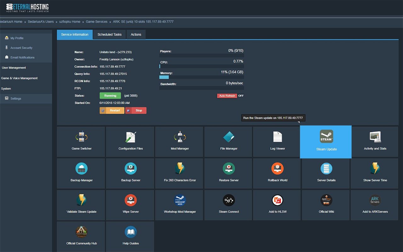Expand Game & Voice Management section
Viewport: 403px width, 252px height.
20,78
